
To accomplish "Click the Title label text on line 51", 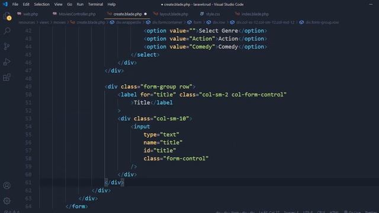I will point(142,102).
